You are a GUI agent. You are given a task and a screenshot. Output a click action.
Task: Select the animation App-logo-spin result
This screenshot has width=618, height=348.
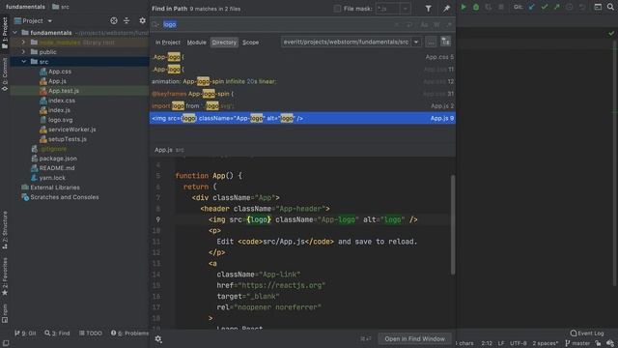[x=302, y=81]
